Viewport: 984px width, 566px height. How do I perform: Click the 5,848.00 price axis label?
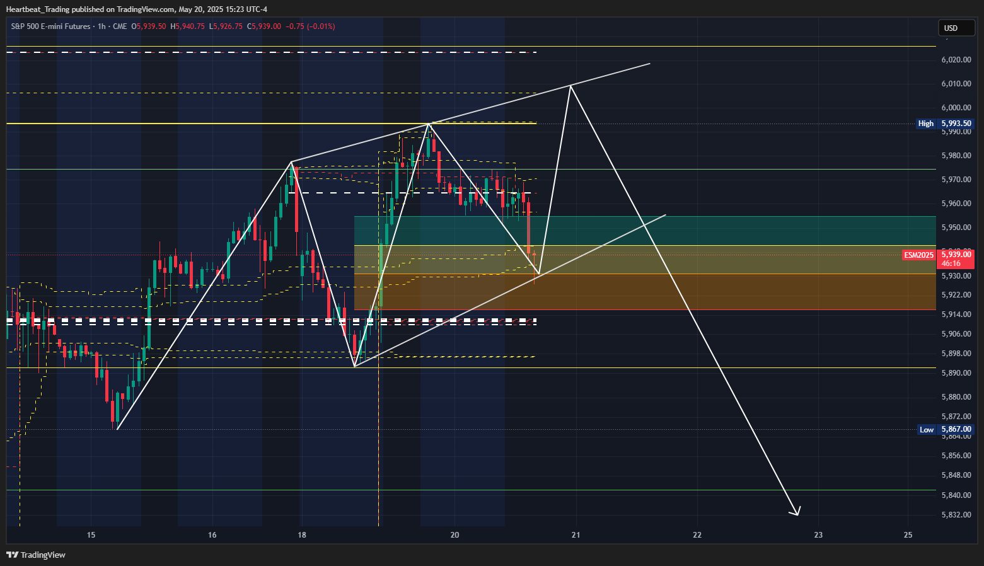(x=956, y=475)
